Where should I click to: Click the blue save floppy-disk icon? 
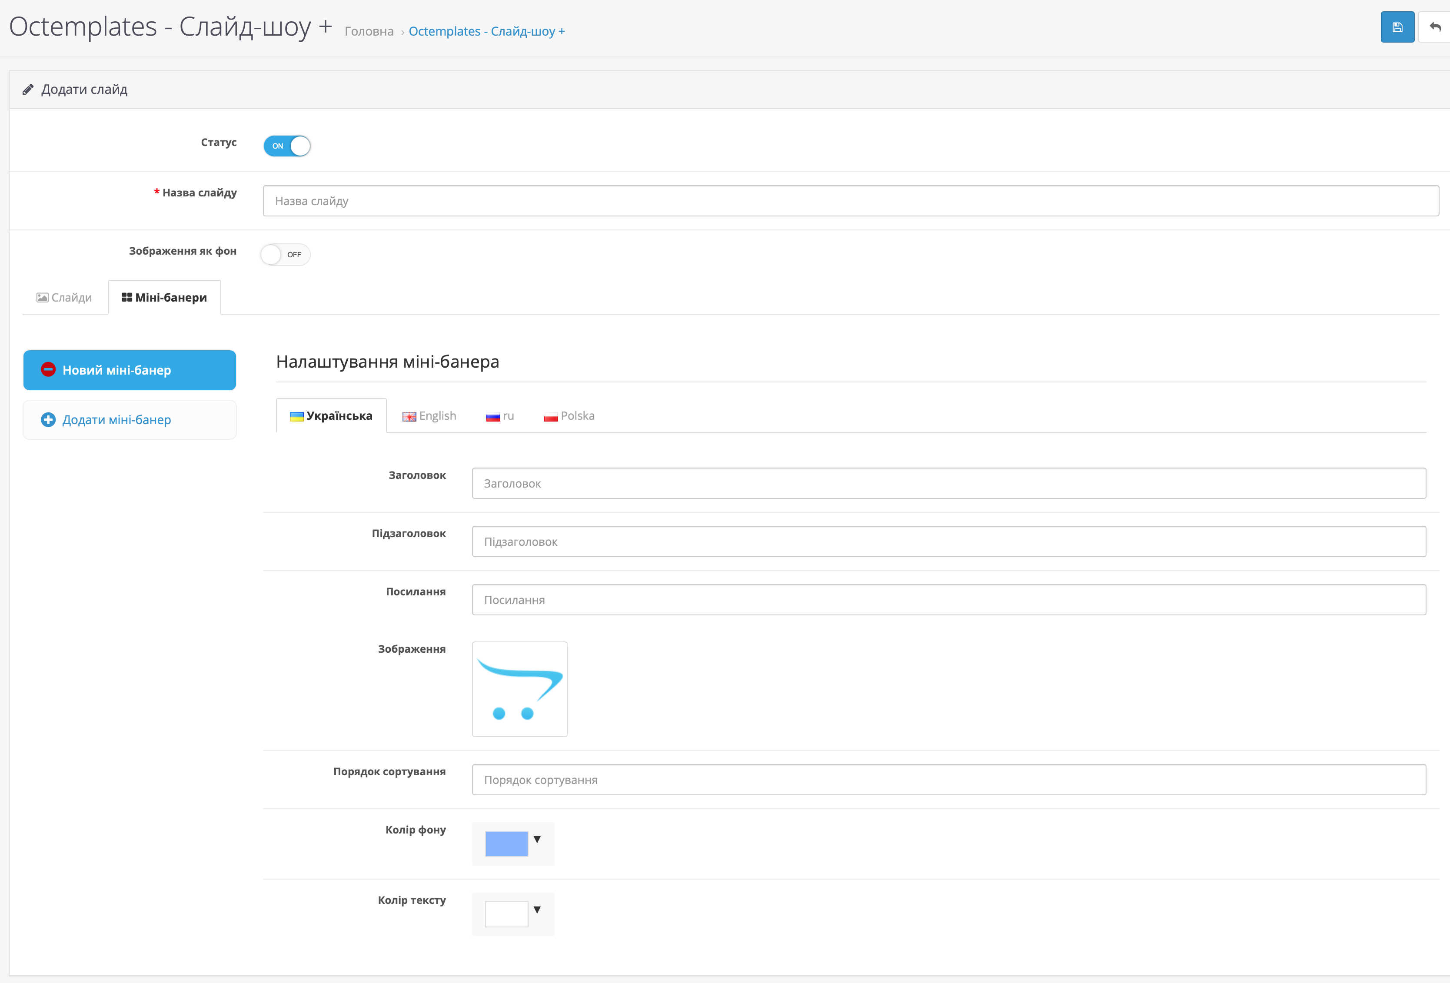pyautogui.click(x=1397, y=27)
